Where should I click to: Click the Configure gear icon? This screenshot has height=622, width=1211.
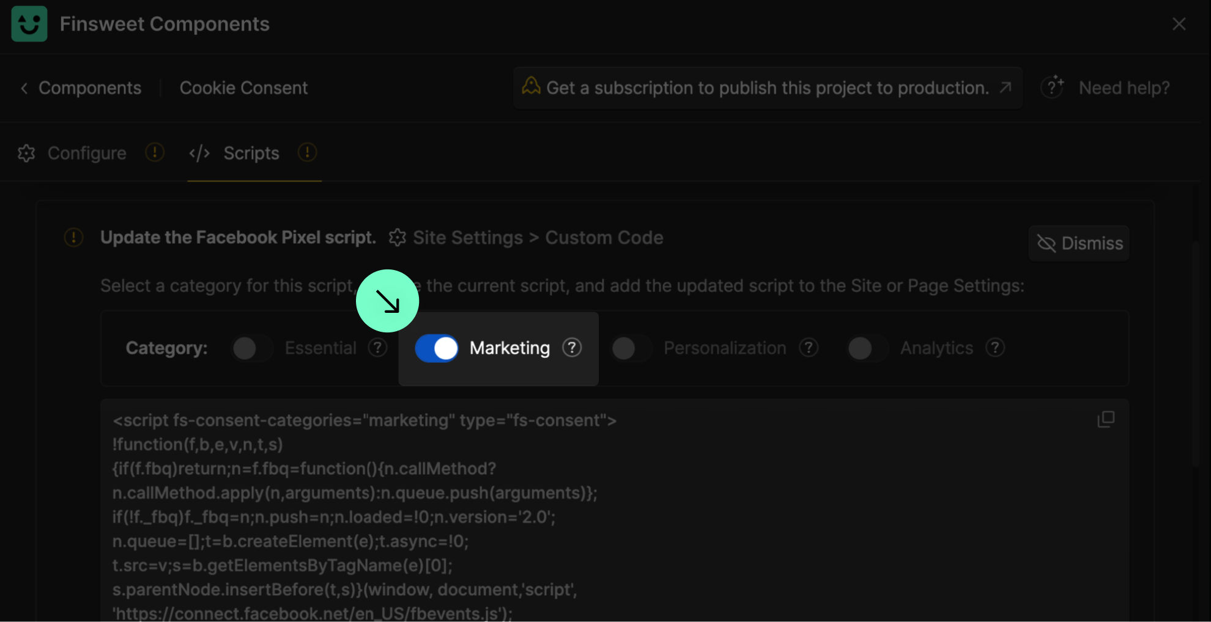(26, 153)
